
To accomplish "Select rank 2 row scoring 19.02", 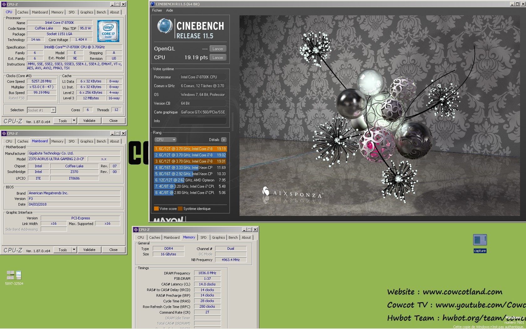I will click(x=190, y=155).
